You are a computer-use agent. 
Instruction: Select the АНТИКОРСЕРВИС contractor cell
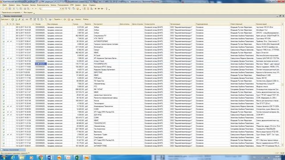[x=106, y=41]
